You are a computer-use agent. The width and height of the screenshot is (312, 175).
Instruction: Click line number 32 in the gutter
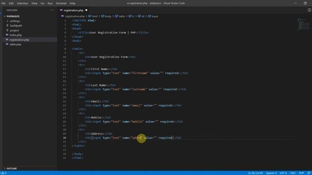coord(64,146)
